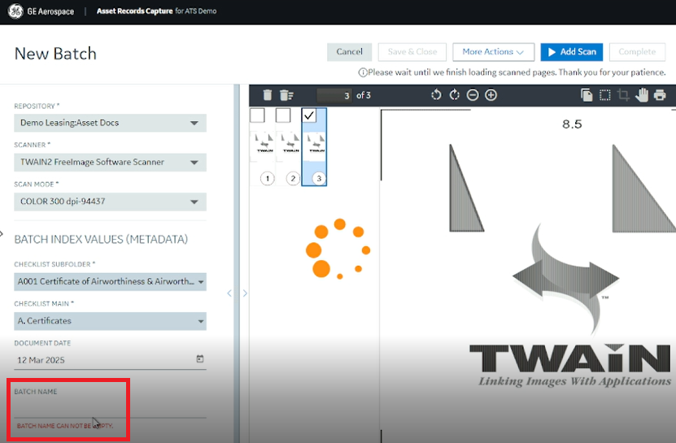The image size is (676, 443).
Task: Open the Scanner dropdown
Action: click(x=110, y=162)
